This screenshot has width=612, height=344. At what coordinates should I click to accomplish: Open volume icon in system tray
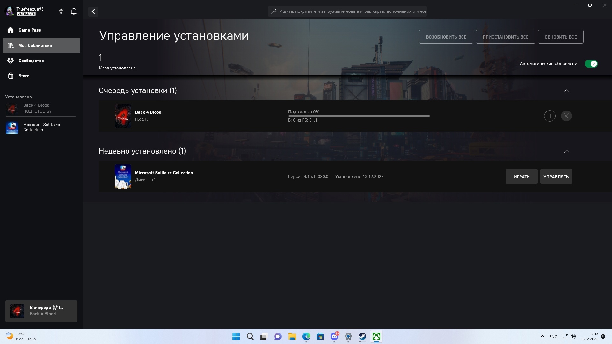click(x=573, y=336)
